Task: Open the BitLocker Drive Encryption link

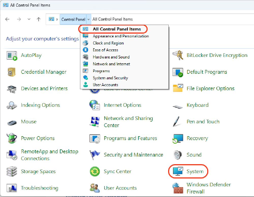Action: (x=217, y=55)
